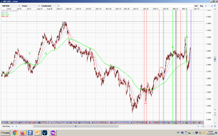Minimize the GBP/USD chart window
218x136 pixels.
coord(211,1)
